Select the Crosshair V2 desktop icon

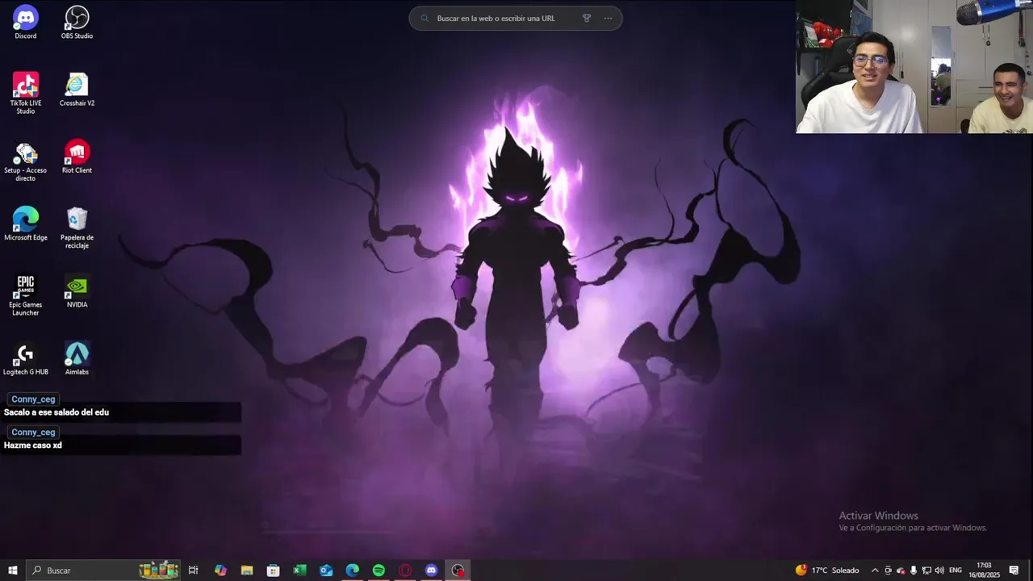pyautogui.click(x=77, y=90)
